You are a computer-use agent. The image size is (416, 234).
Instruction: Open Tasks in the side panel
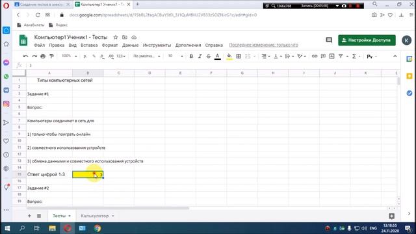click(x=409, y=93)
